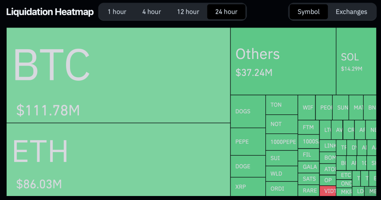Select the GALA tile
The height and width of the screenshot is (200, 381).
[x=308, y=167]
